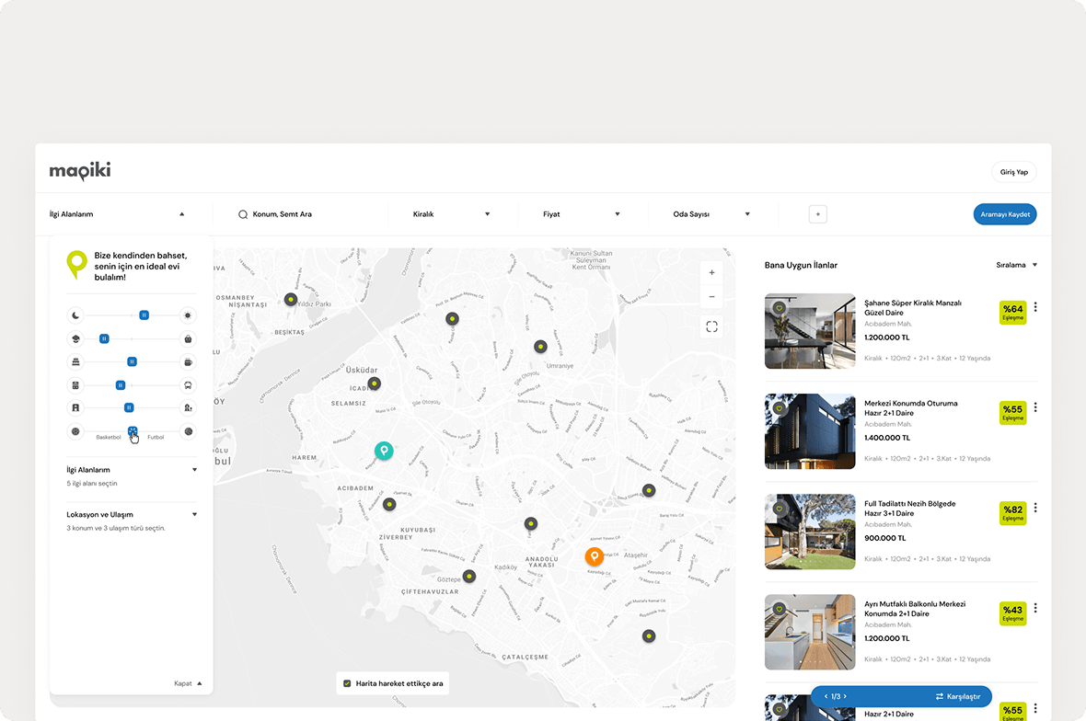Toggle the heart on the 'Full Tadilatlı Nezih Bölgede' listing
The height and width of the screenshot is (721, 1086).
tap(780, 509)
